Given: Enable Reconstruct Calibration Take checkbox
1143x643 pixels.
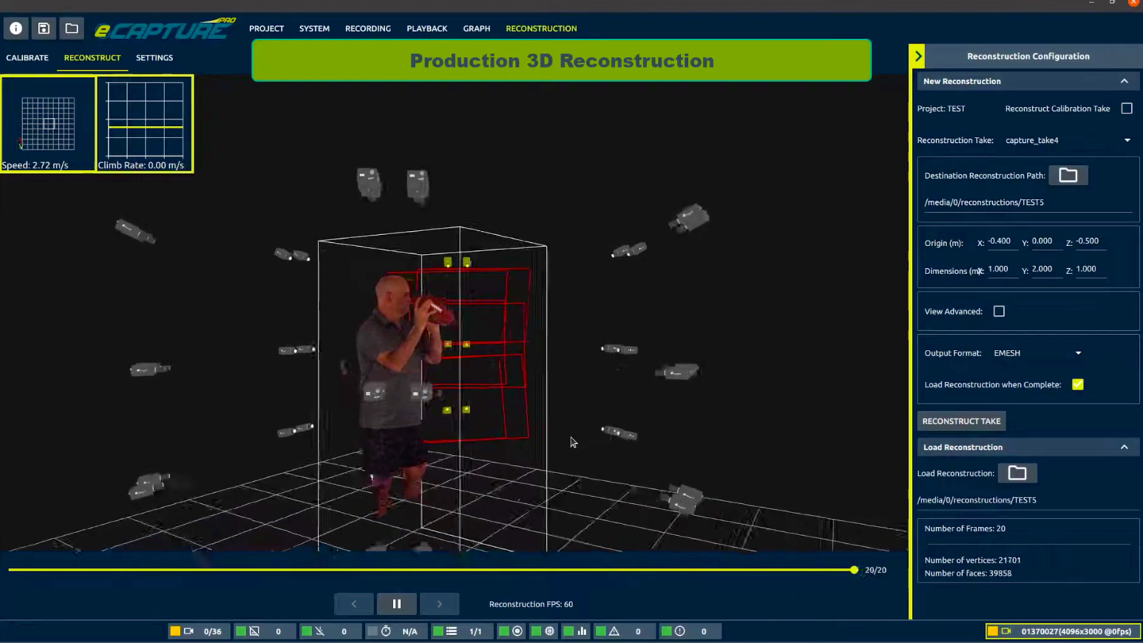Looking at the screenshot, I should (x=1126, y=109).
